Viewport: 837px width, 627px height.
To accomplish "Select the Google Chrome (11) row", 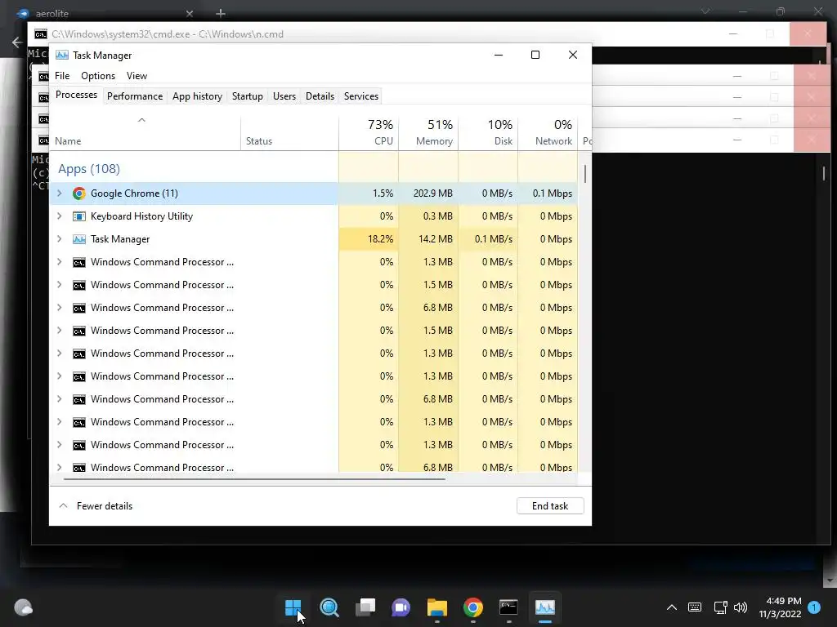I will point(313,193).
